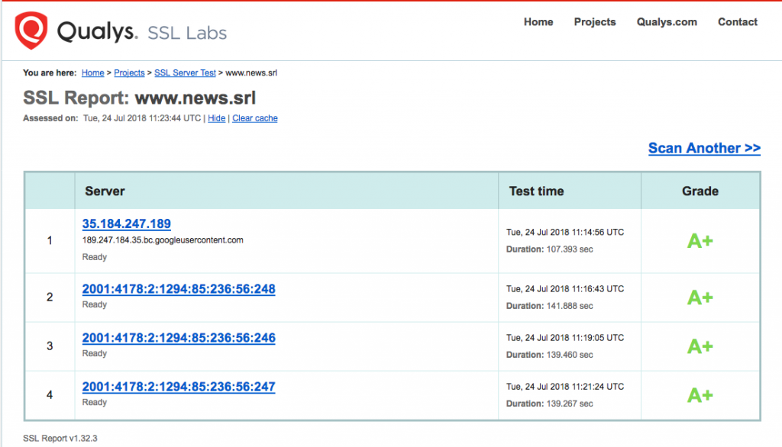The image size is (782, 447).
Task: Click test time 11:19:05 UTC
Action: pos(565,338)
